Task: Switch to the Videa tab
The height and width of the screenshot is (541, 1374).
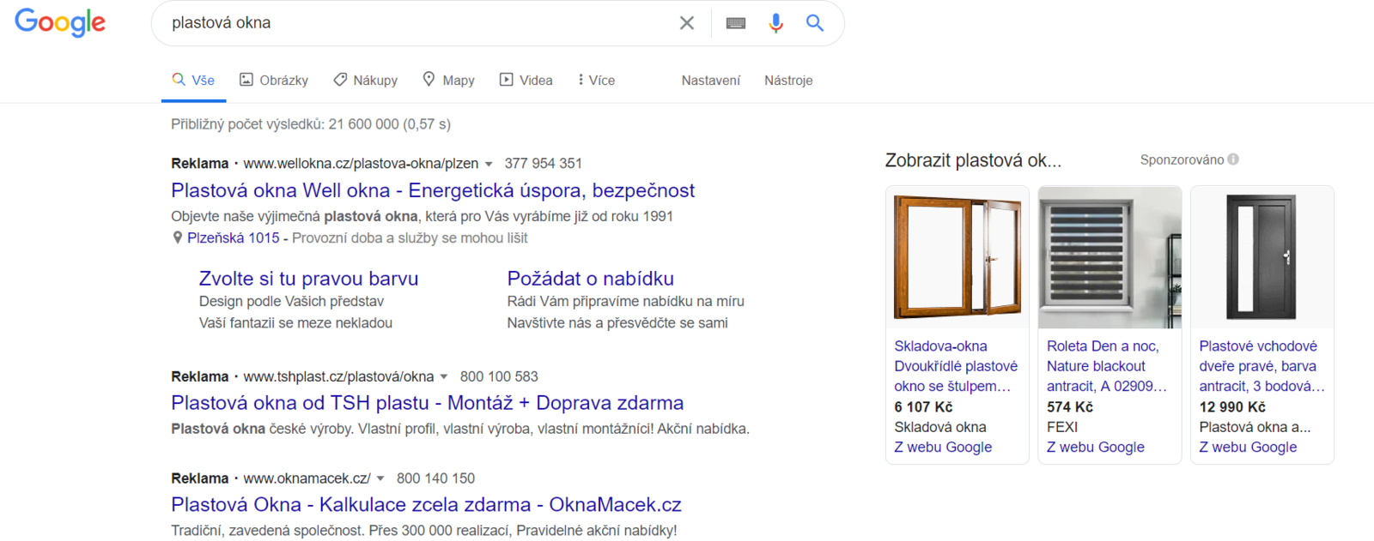Action: click(x=526, y=80)
